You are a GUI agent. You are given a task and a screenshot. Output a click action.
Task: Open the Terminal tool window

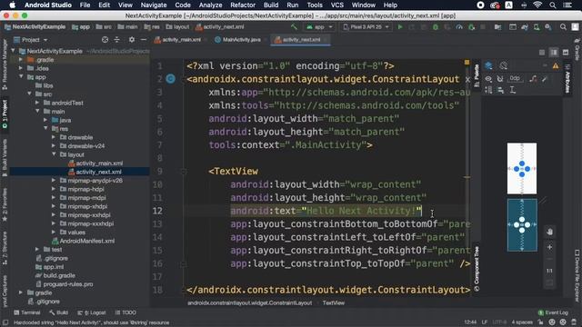click(26, 312)
